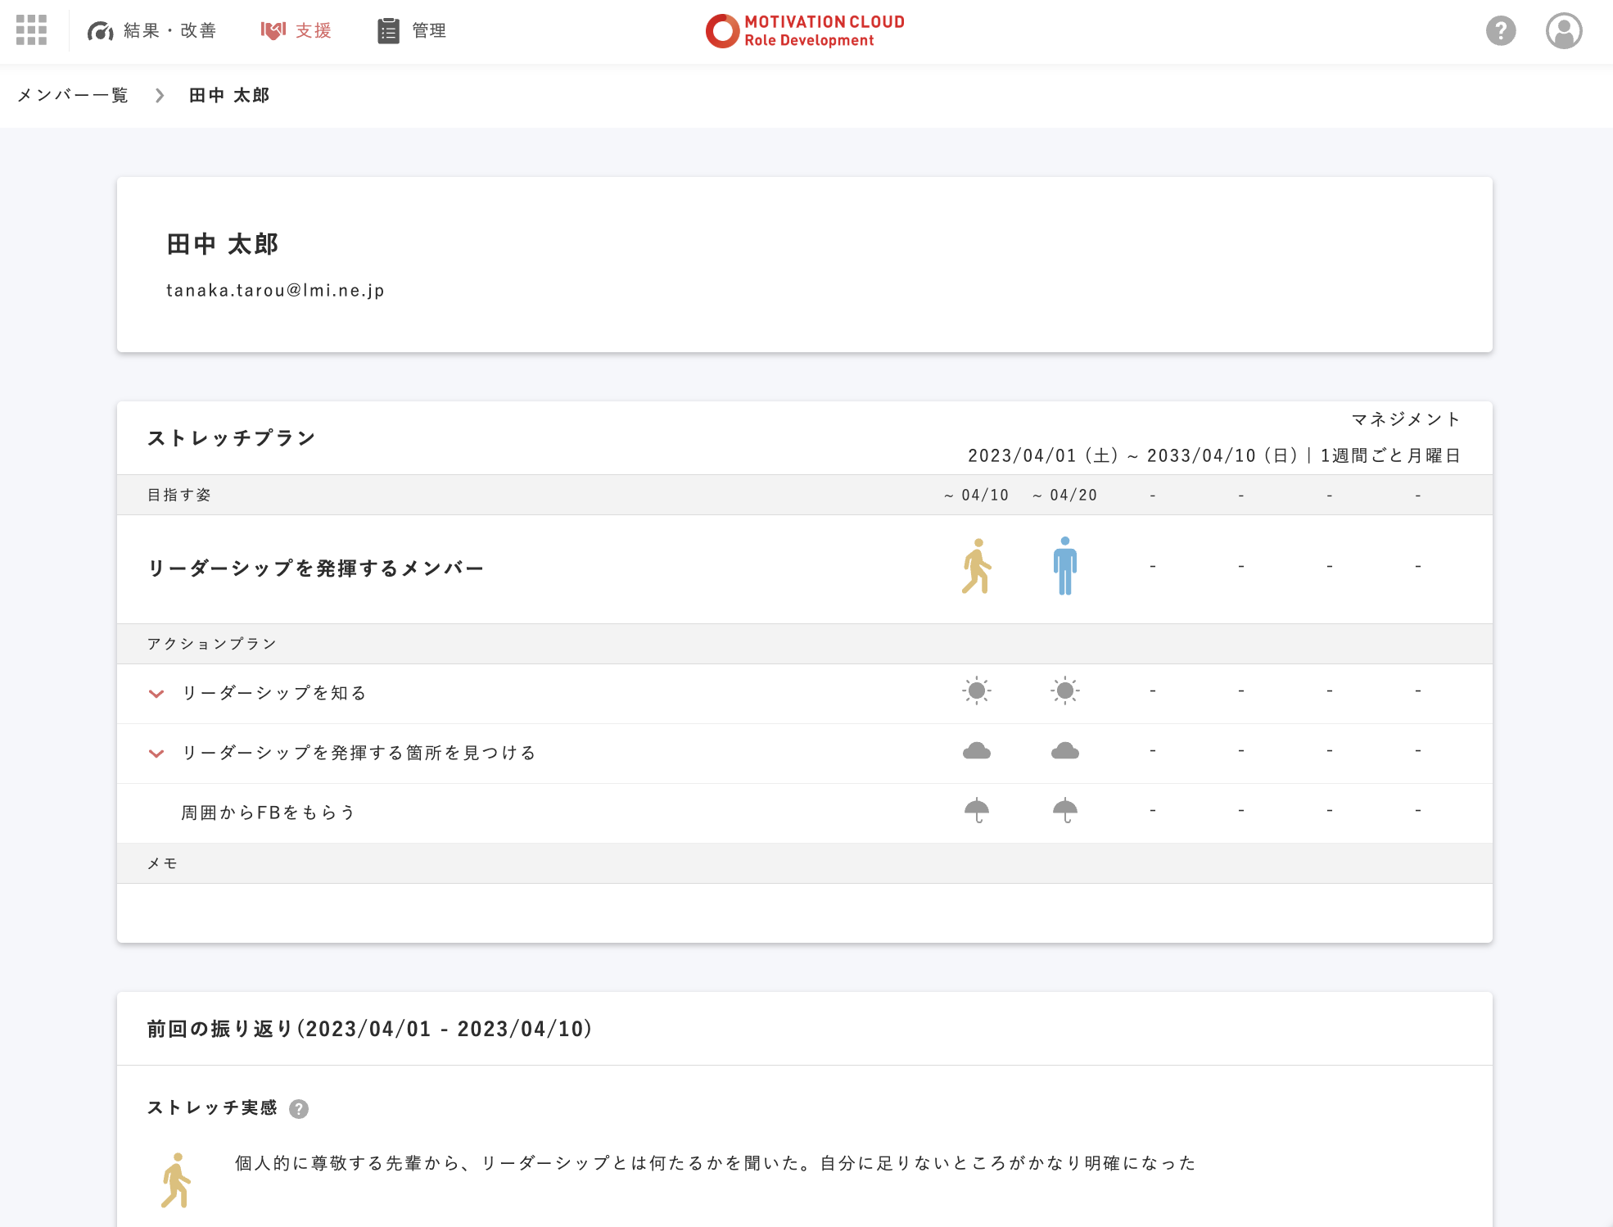Go back to メンバー一覧 breadcrumb

pos(73,95)
